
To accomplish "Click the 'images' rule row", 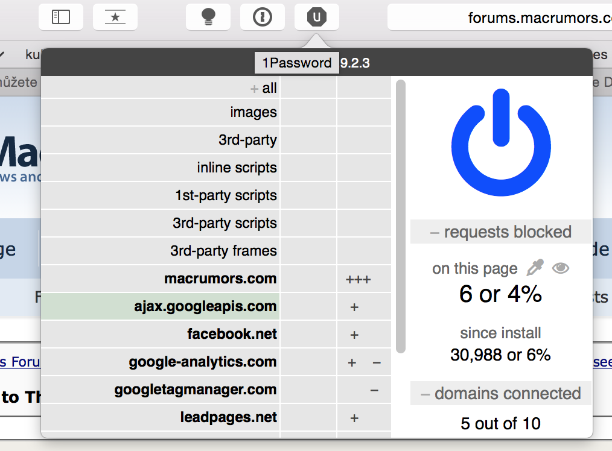I will click(161, 112).
